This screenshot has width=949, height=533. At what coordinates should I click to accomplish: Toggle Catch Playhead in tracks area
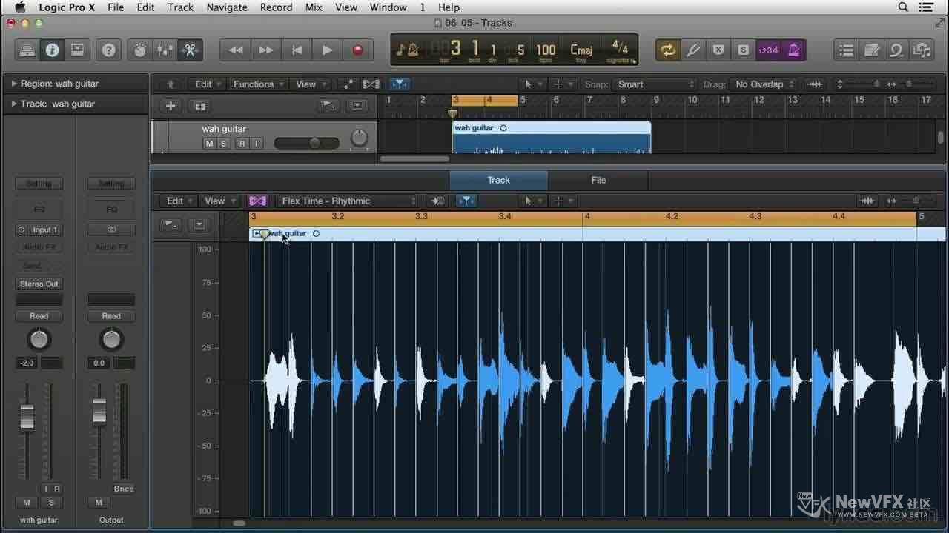tap(400, 84)
